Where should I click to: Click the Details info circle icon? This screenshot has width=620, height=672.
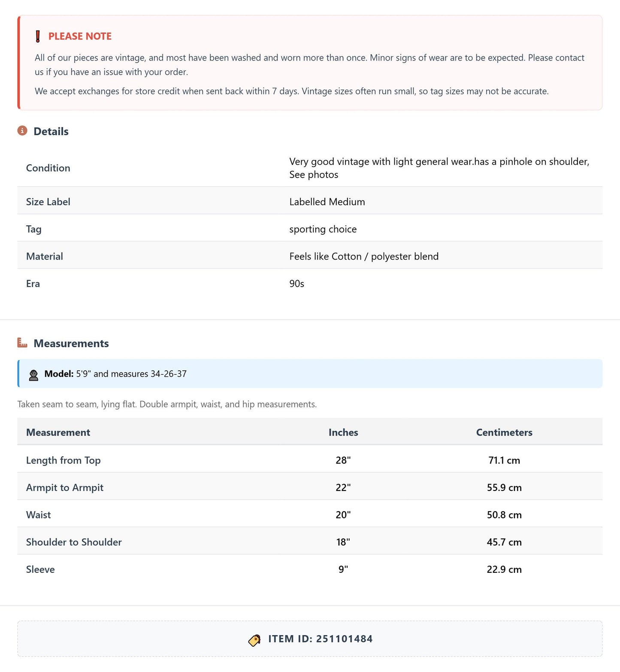pyautogui.click(x=22, y=130)
